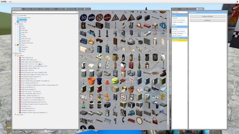This screenshot has height=134, width=239.
Task: Spawn the red gas can prop
Action: pos(131,65)
